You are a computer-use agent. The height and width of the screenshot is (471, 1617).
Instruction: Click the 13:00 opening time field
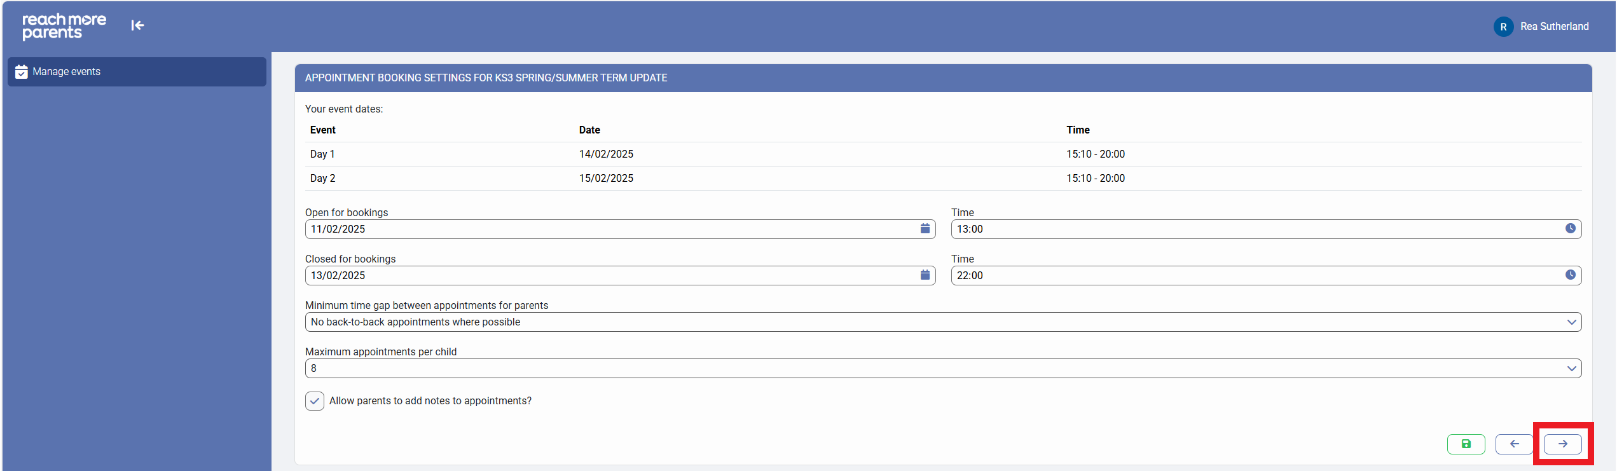click(1256, 229)
